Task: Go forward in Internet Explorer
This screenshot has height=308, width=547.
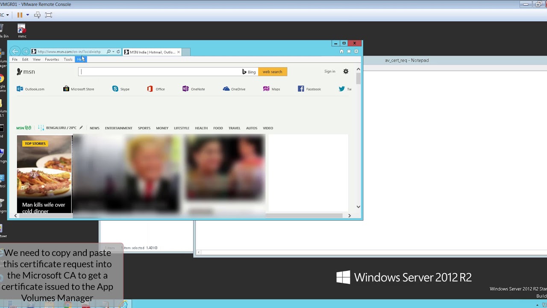Action: click(x=25, y=52)
